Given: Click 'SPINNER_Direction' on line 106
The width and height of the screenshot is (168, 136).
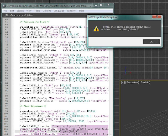Looking at the screenshot, I should coord(44,129).
